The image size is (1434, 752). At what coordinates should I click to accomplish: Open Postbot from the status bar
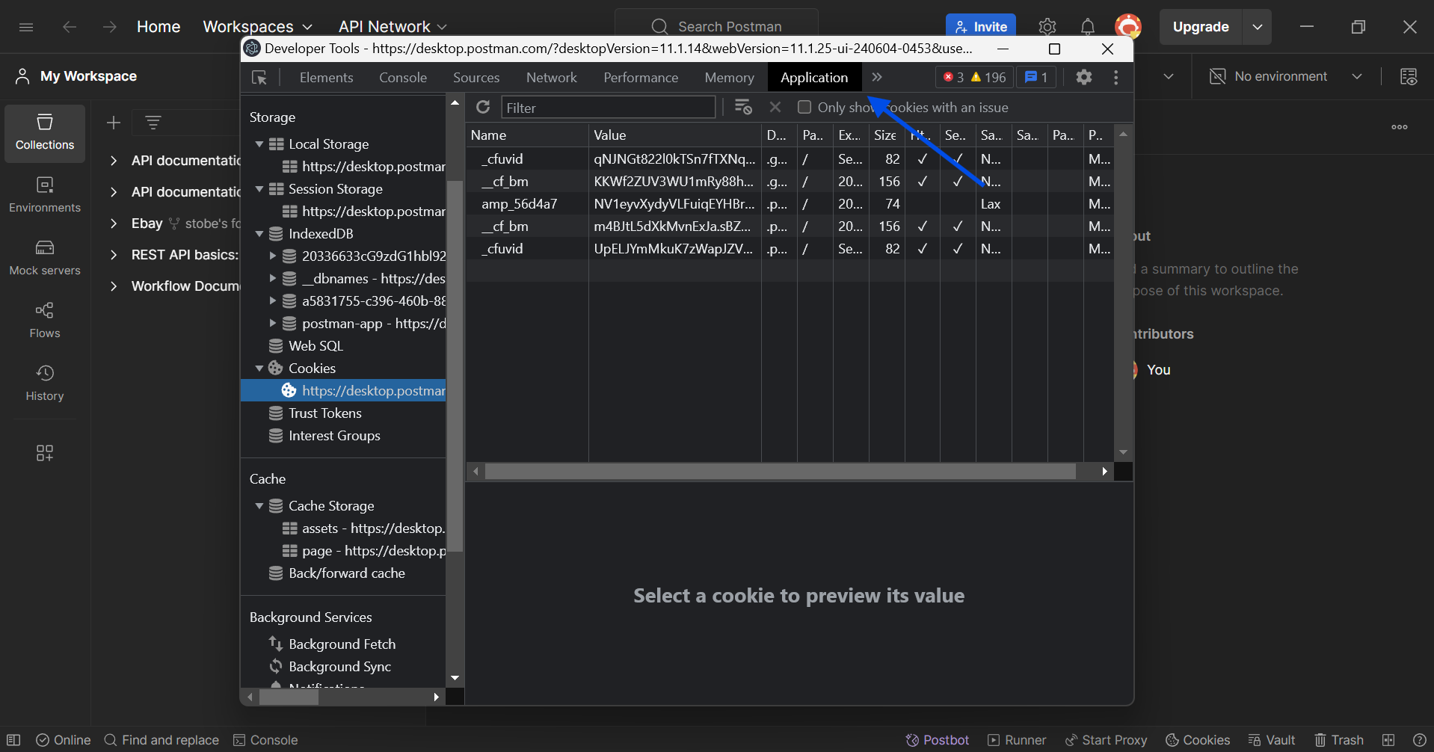tap(937, 740)
